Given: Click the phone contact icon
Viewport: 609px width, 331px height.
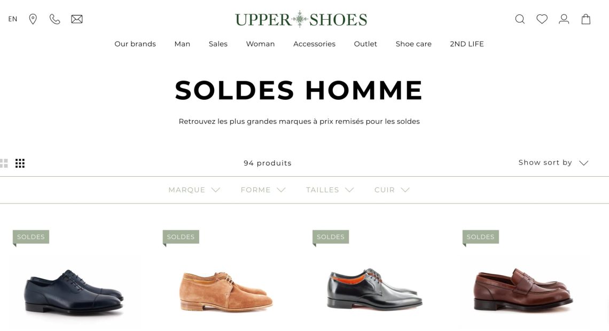Looking at the screenshot, I should pyautogui.click(x=55, y=19).
